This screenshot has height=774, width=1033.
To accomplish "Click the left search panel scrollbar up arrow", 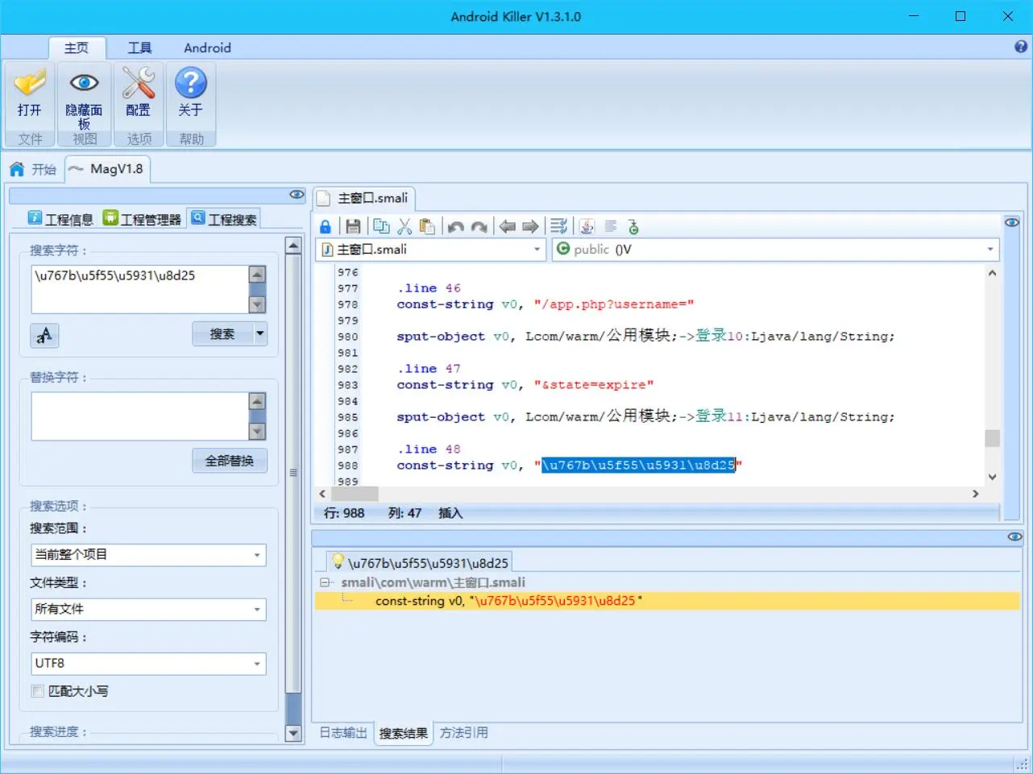I will click(293, 246).
